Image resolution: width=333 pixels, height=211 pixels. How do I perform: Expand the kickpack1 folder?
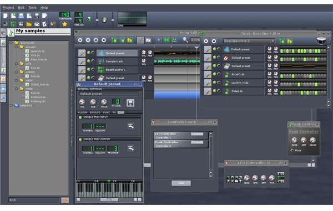[x=11, y=105]
